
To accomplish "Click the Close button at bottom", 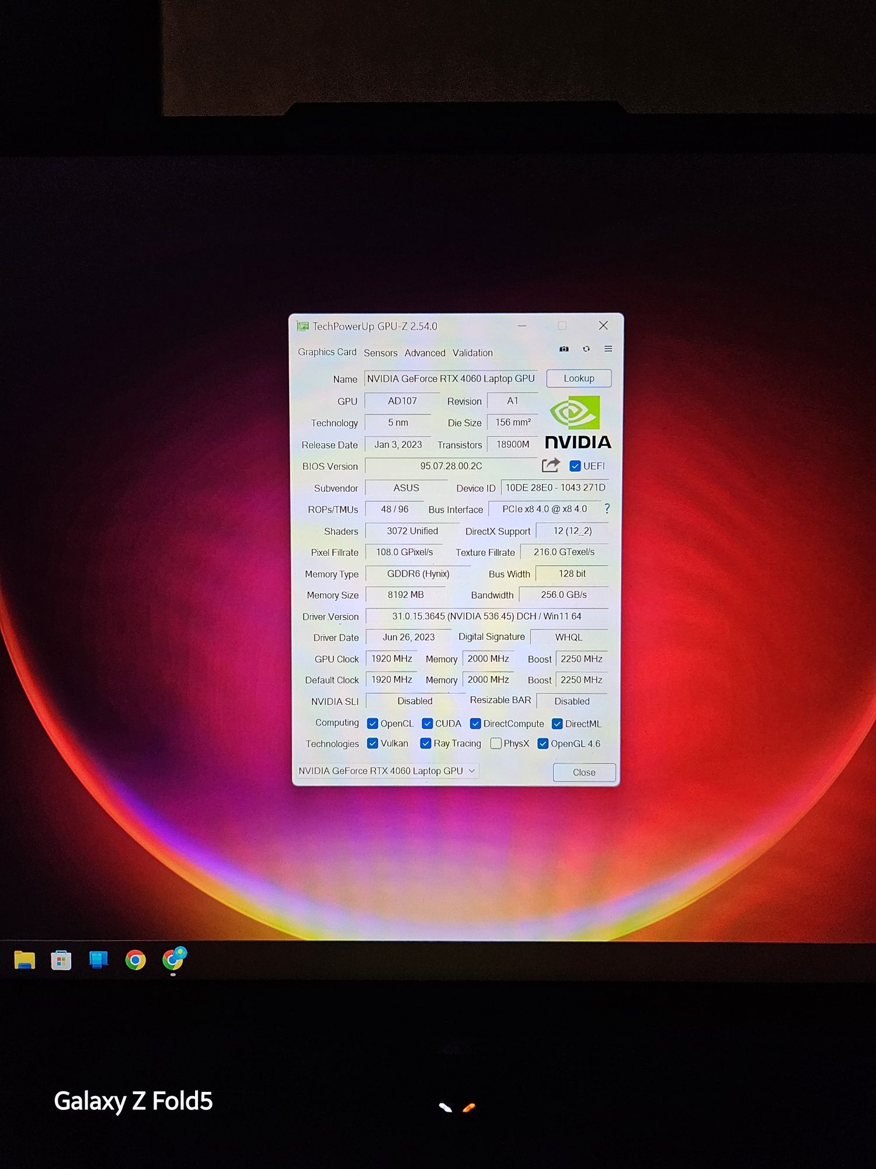I will click(x=584, y=772).
